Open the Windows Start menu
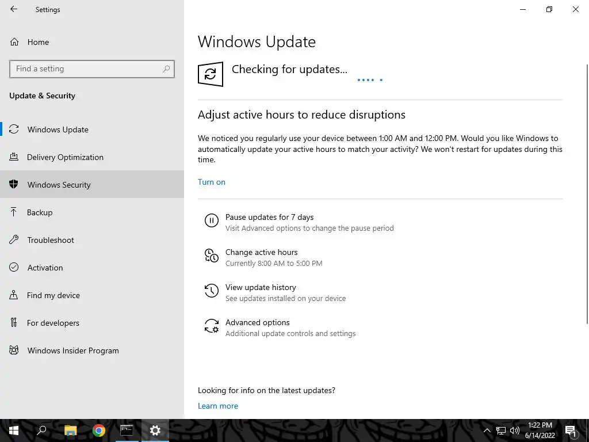This screenshot has height=442, width=589. [x=14, y=430]
